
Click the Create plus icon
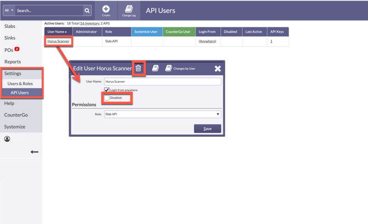[106, 9]
